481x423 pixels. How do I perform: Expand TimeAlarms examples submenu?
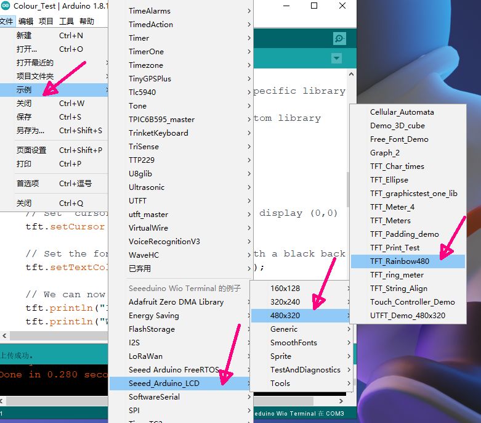pyautogui.click(x=181, y=10)
